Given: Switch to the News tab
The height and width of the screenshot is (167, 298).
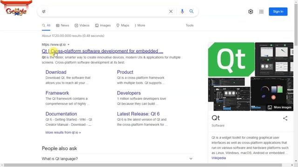Looking at the screenshot, I should tap(62, 26).
